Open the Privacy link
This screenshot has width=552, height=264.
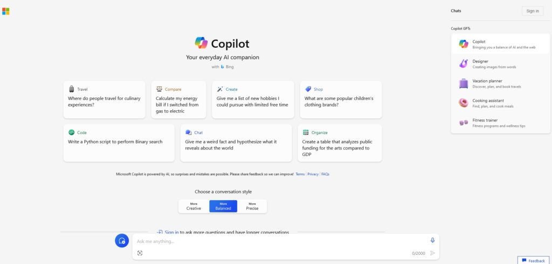(313, 174)
